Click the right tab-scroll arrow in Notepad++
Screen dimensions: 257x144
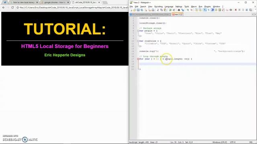coord(255,14)
